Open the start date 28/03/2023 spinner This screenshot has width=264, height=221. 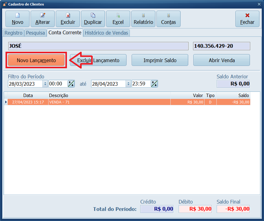45,84
